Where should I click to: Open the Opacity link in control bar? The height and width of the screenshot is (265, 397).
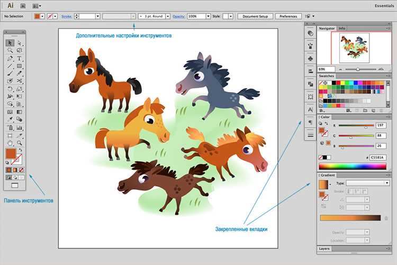click(x=179, y=16)
